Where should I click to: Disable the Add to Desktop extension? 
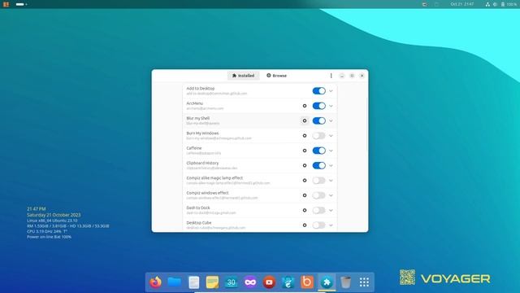[318, 91]
